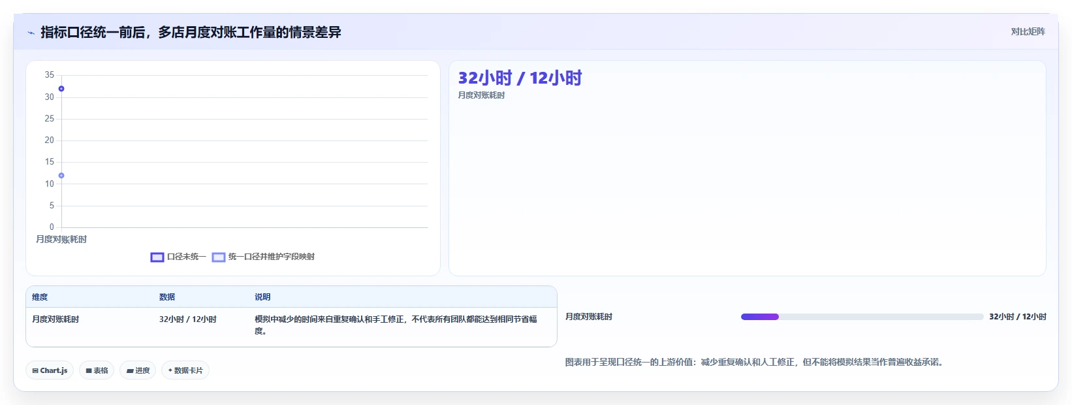Image resolution: width=1072 pixels, height=405 pixels.
Task: Click the 月度对账耗时 progress bar
Action: pos(862,317)
